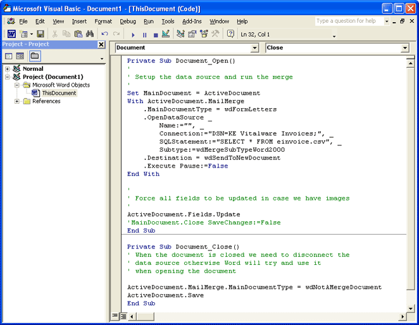Click the View Object icon in Project panel
The image size is (419, 325).
coord(20,56)
